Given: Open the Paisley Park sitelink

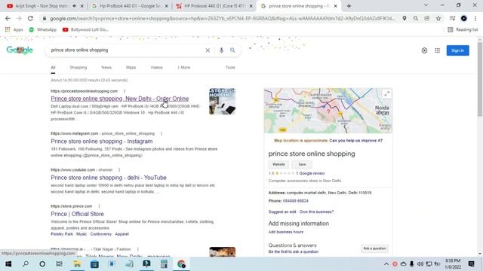Looking at the screenshot, I should click(62, 234).
